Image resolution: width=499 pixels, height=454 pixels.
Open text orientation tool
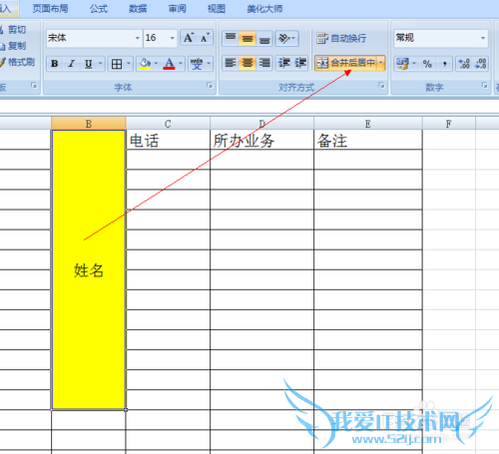pos(286,38)
